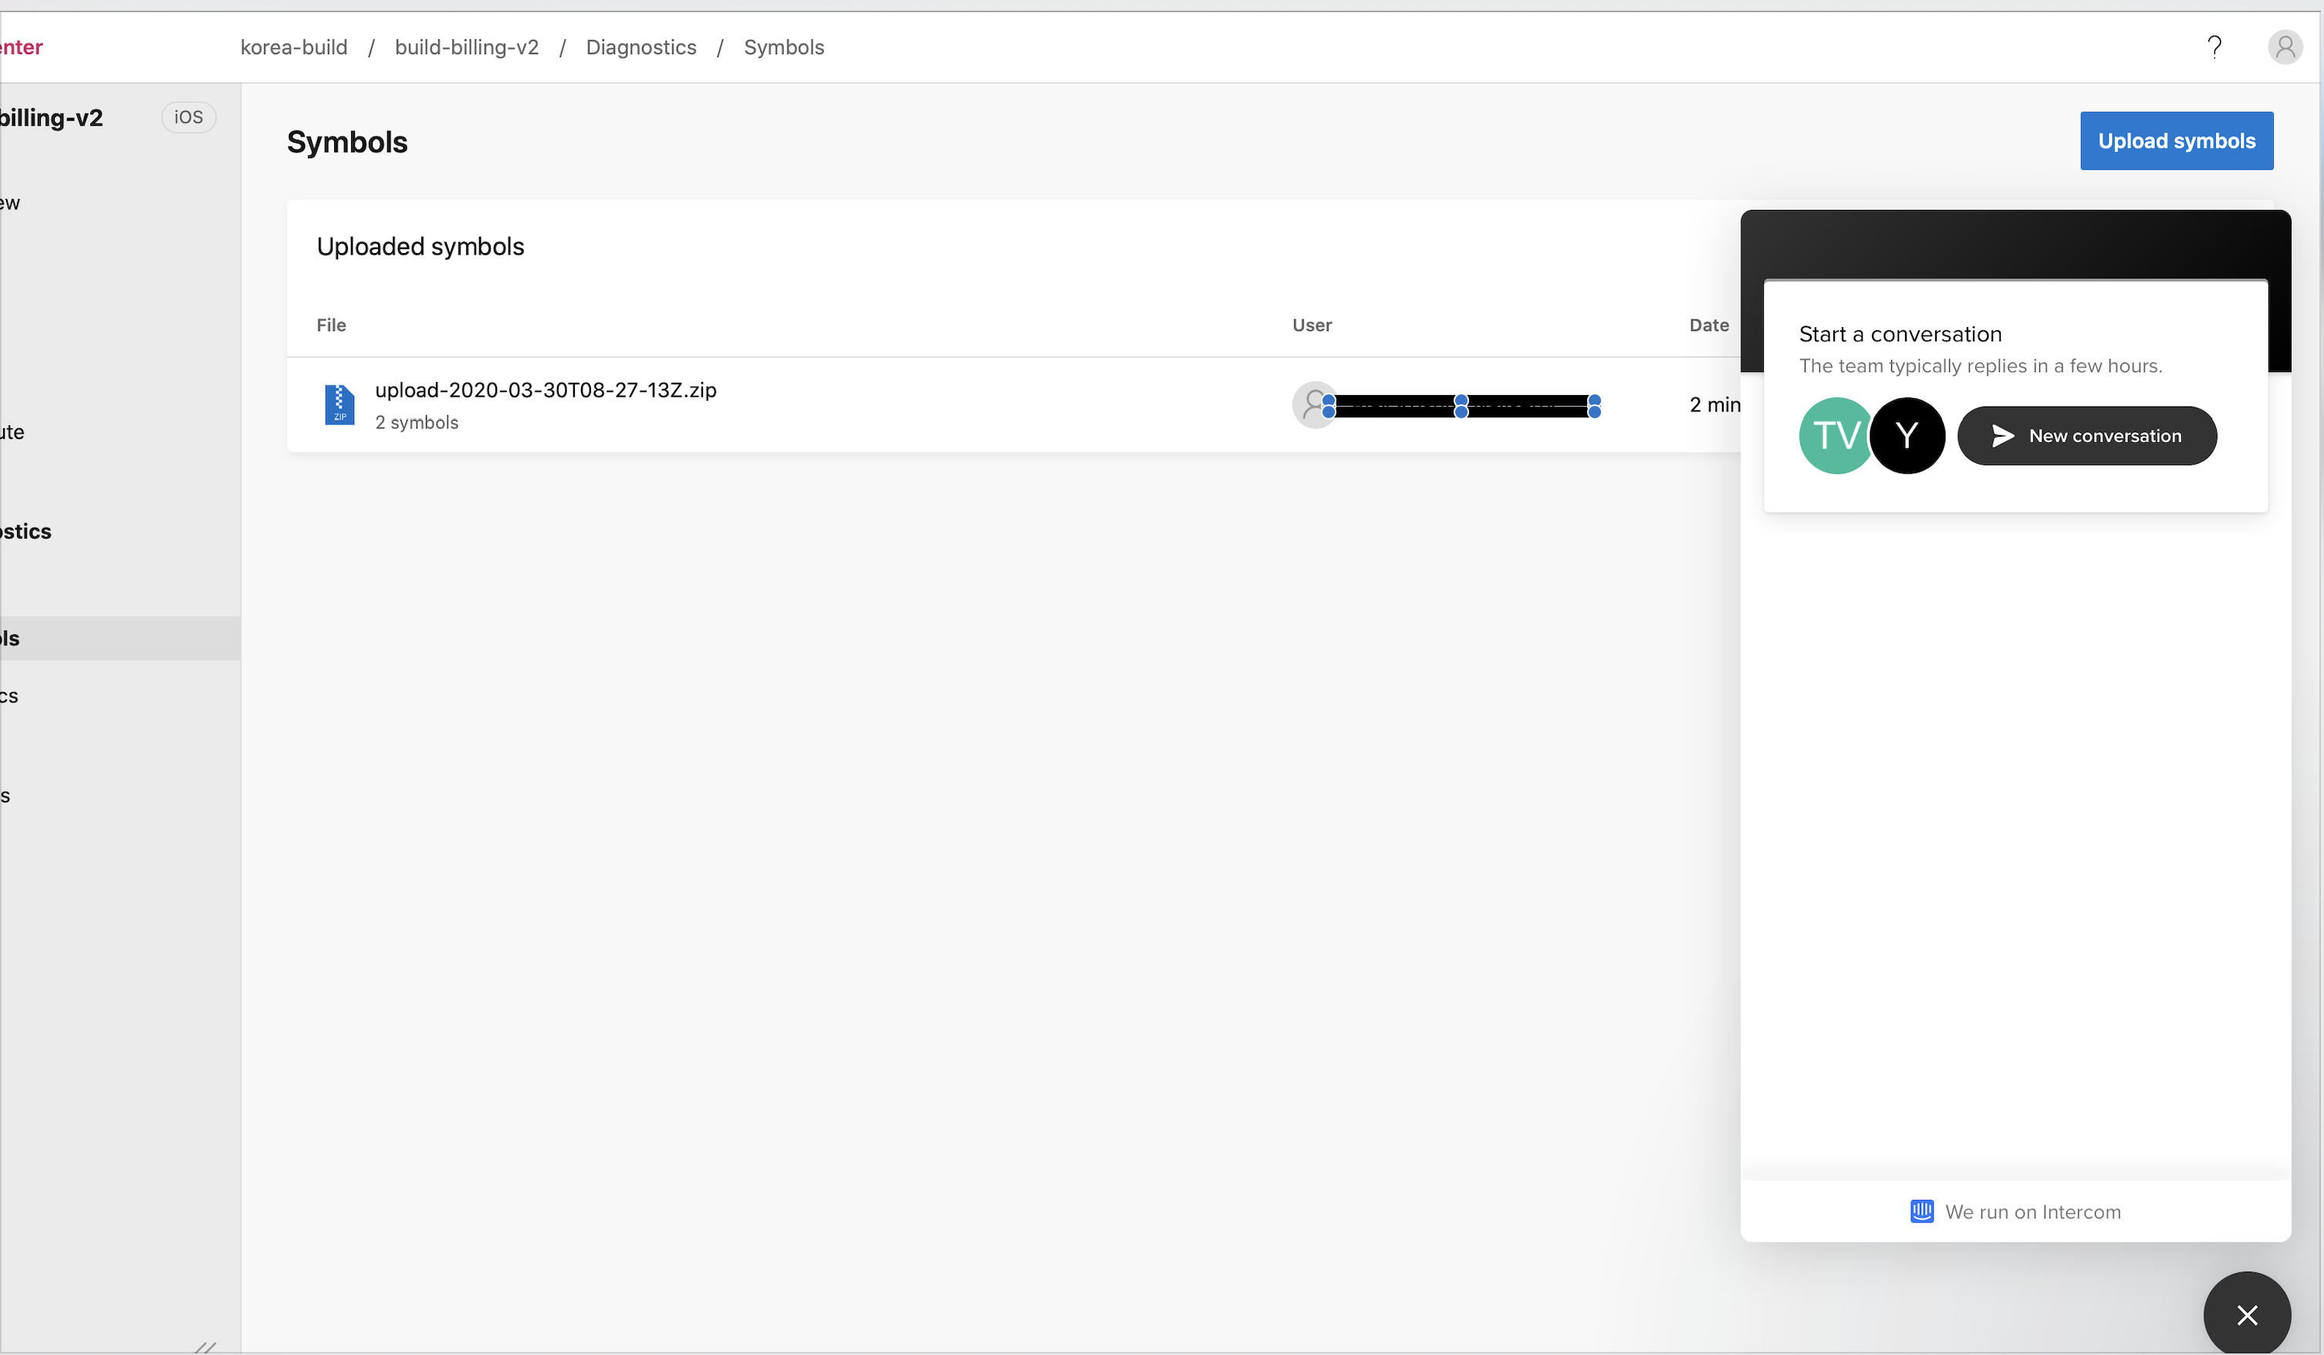Image resolution: width=2324 pixels, height=1355 pixels.
Task: Start a New conversation in the chat
Action: click(x=2088, y=435)
